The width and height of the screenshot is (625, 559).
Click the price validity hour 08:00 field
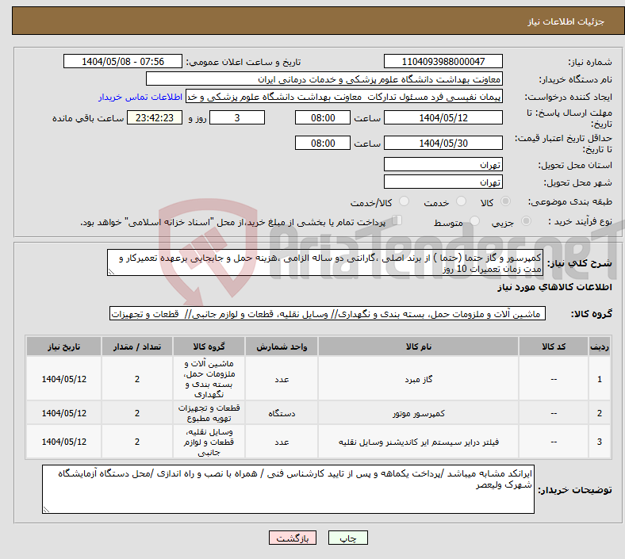click(323, 143)
